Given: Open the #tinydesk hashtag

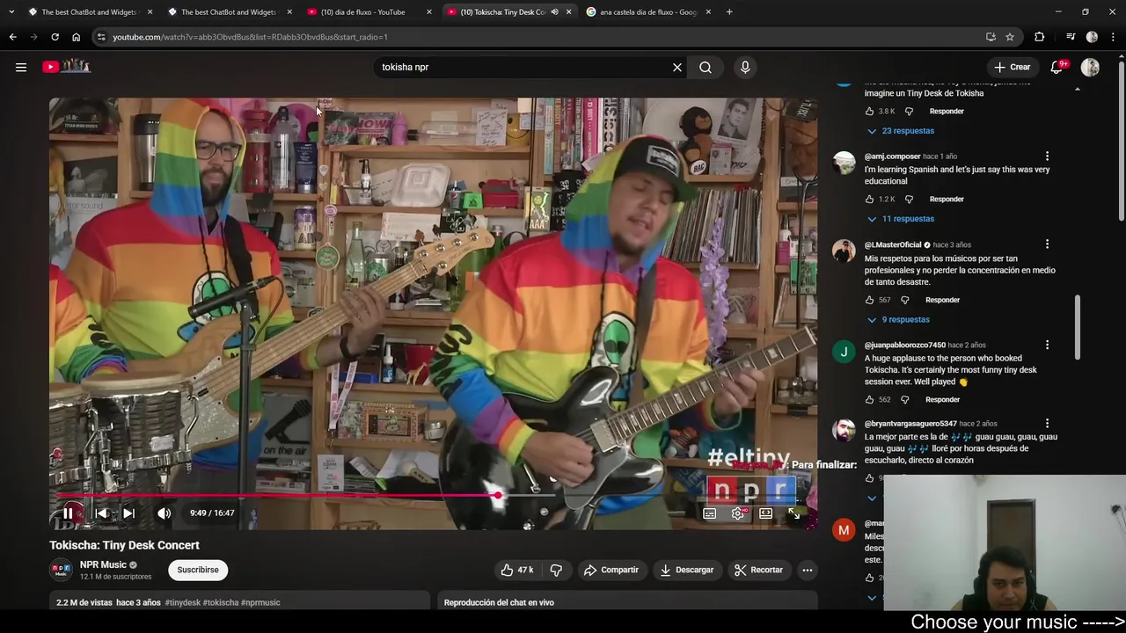Looking at the screenshot, I should pos(182,602).
